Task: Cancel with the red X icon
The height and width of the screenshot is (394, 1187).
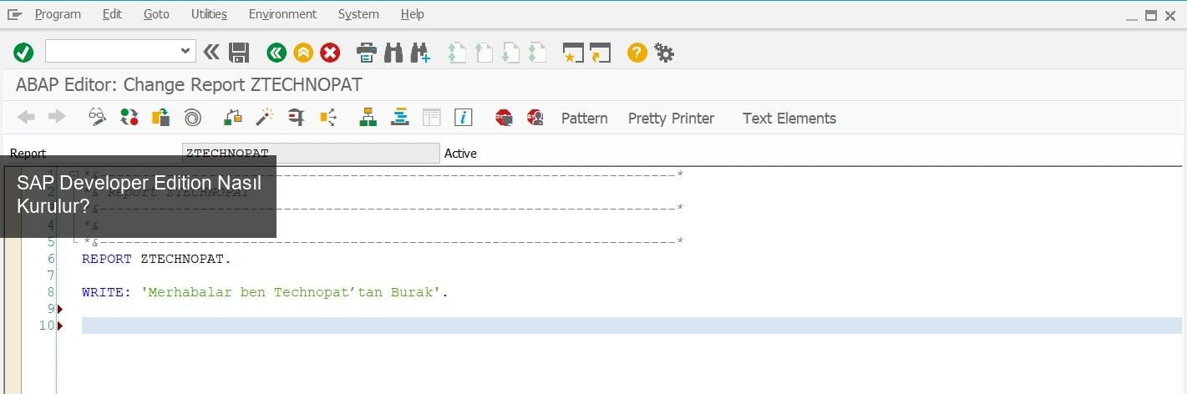Action: tap(331, 53)
